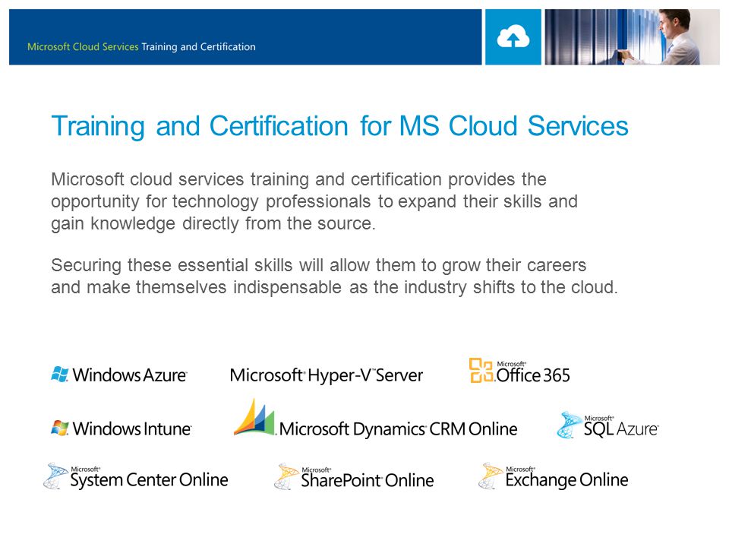
Task: Click the 'SharePoint Online' text
Action: [368, 480]
